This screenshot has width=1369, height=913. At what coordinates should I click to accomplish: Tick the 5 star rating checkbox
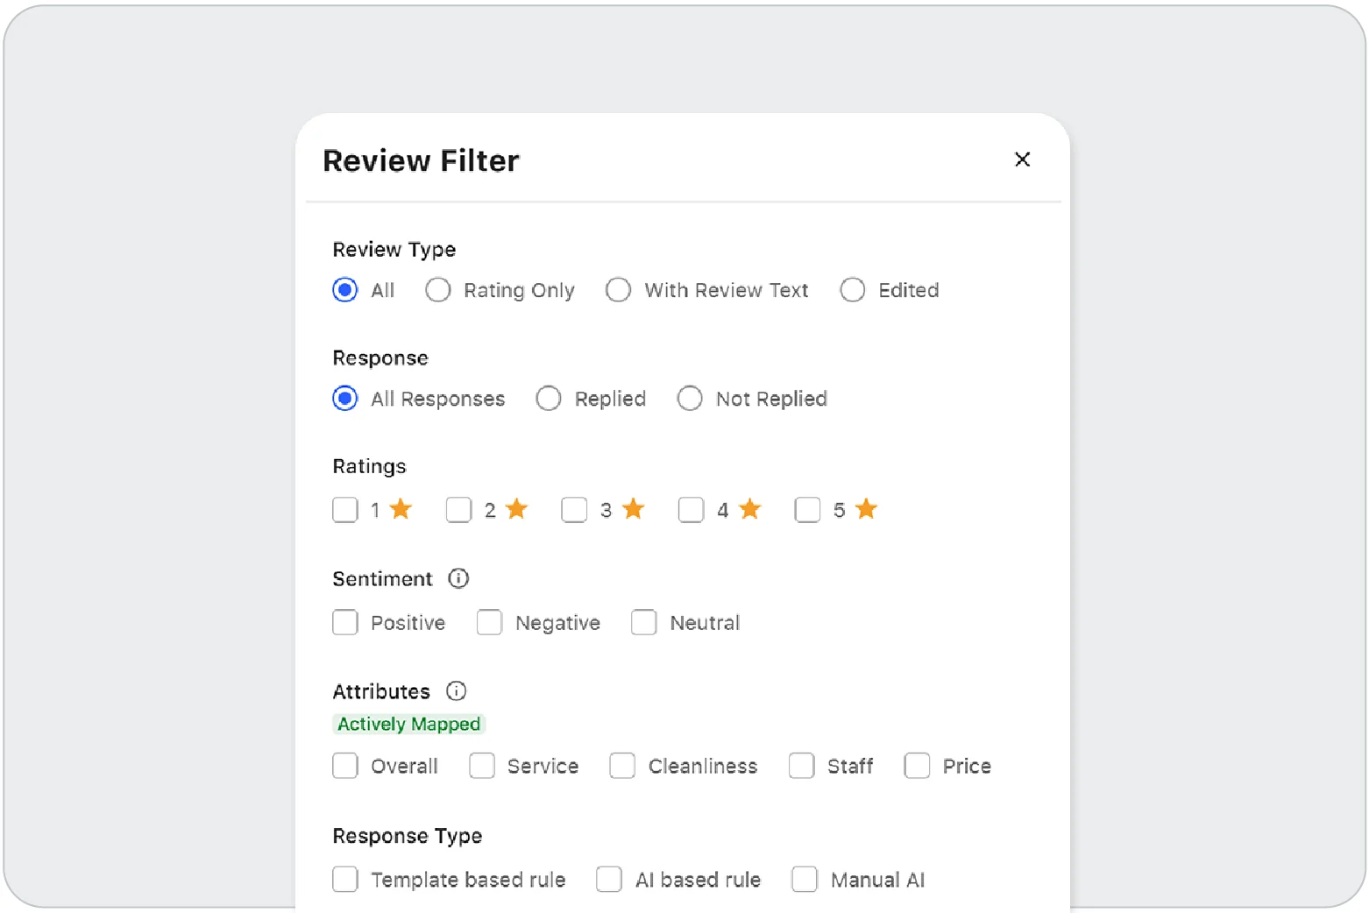808,510
